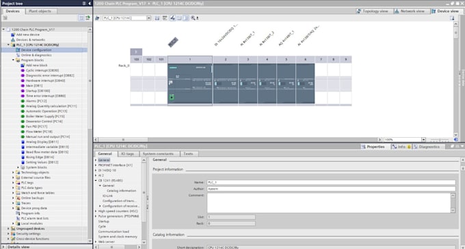Open the zoom level 100% dropdown
The width and height of the screenshot is (465, 249).
(x=423, y=140)
